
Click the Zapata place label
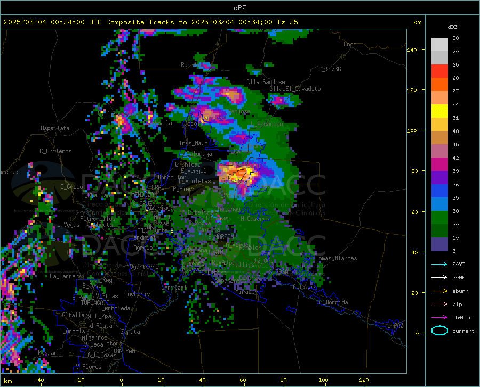[131, 332]
